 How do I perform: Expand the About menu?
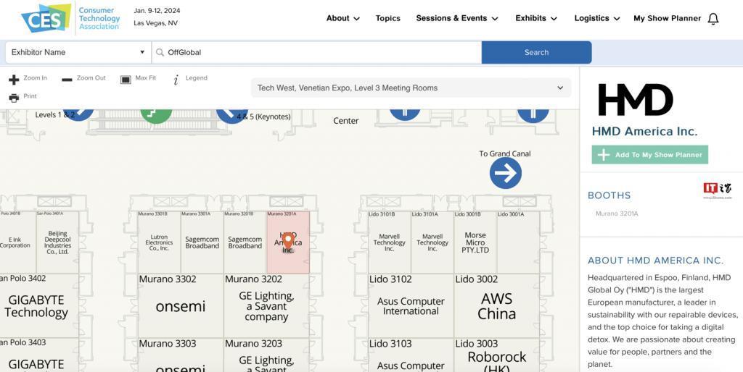tap(342, 19)
